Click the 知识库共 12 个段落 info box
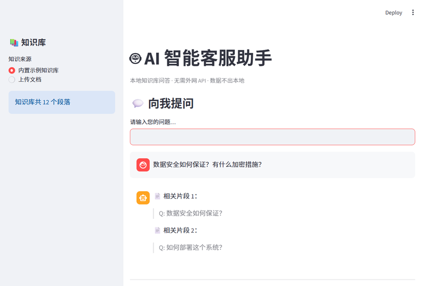 (x=62, y=102)
